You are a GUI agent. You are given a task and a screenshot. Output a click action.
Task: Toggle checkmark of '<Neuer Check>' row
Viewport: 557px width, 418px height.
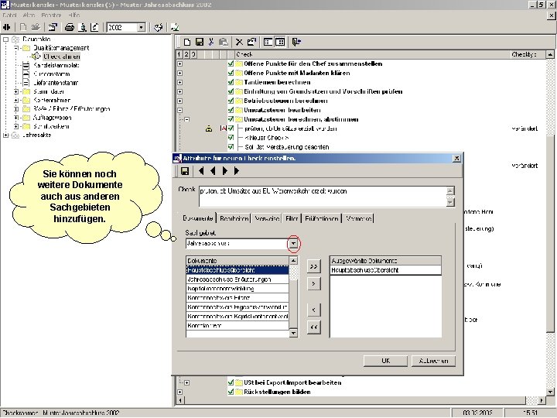click(231, 138)
